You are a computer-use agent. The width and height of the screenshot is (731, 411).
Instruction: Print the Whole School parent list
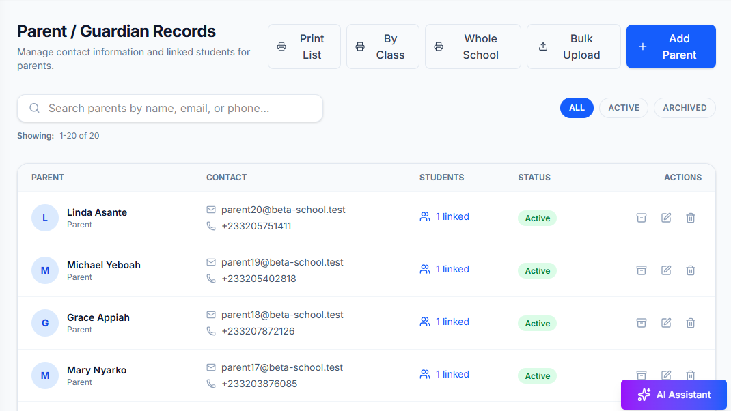(x=473, y=46)
